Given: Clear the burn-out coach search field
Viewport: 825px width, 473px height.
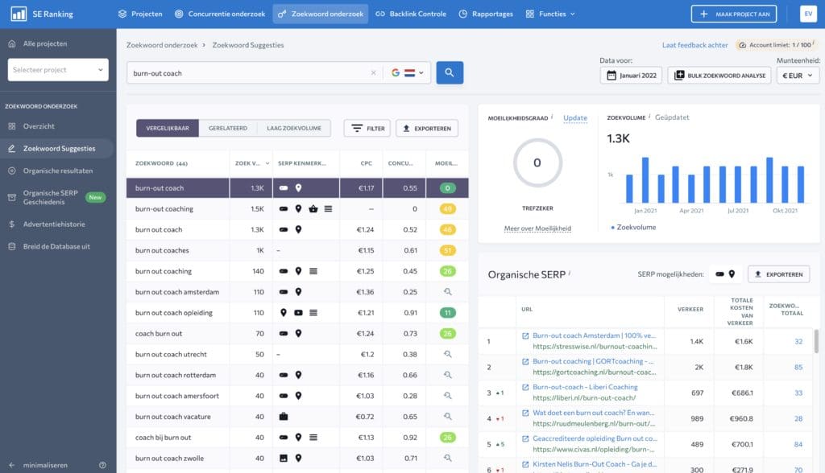Looking at the screenshot, I should pyautogui.click(x=374, y=73).
